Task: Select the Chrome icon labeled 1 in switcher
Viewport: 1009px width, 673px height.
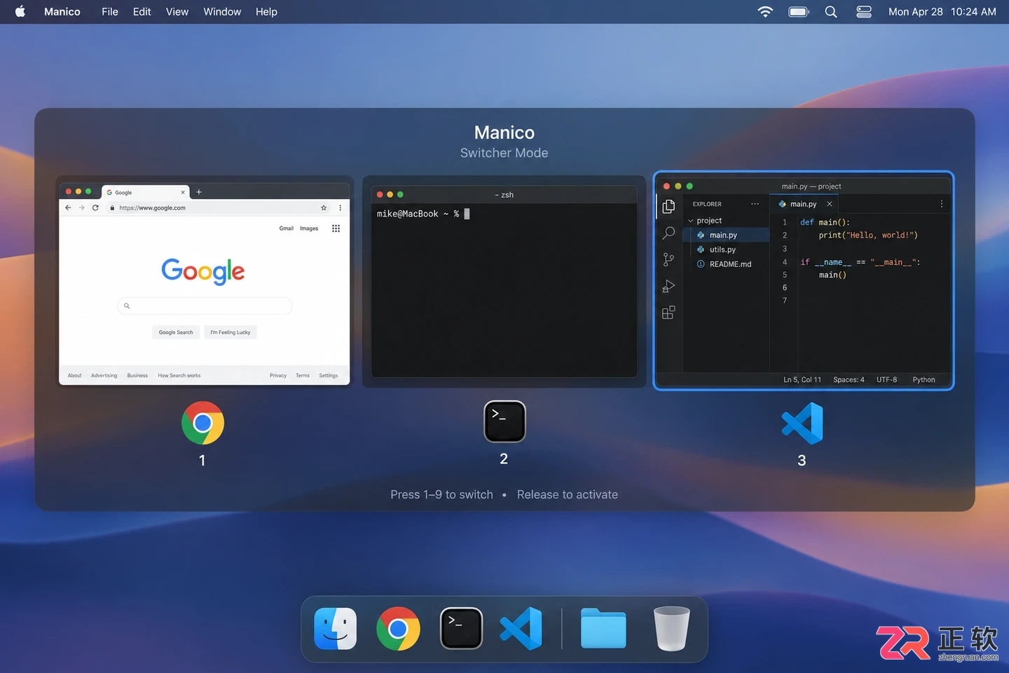Action: click(203, 423)
